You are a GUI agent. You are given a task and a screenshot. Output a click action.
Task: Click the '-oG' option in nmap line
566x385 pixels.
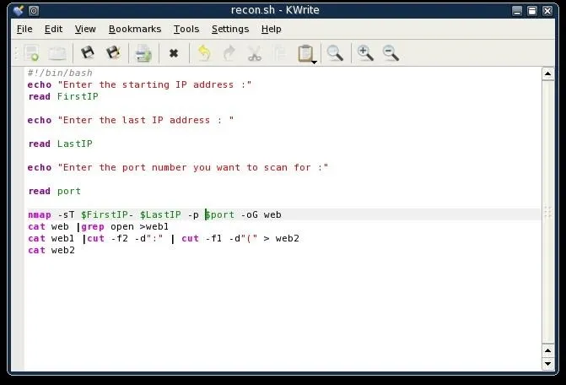pos(249,215)
